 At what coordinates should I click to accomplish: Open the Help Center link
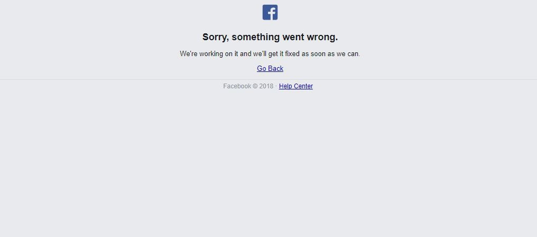296,86
